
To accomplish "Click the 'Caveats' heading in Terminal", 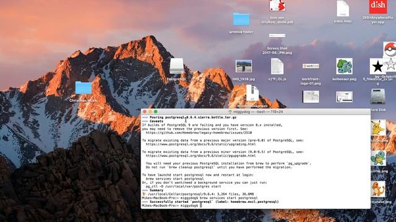I will [x=157, y=121].
